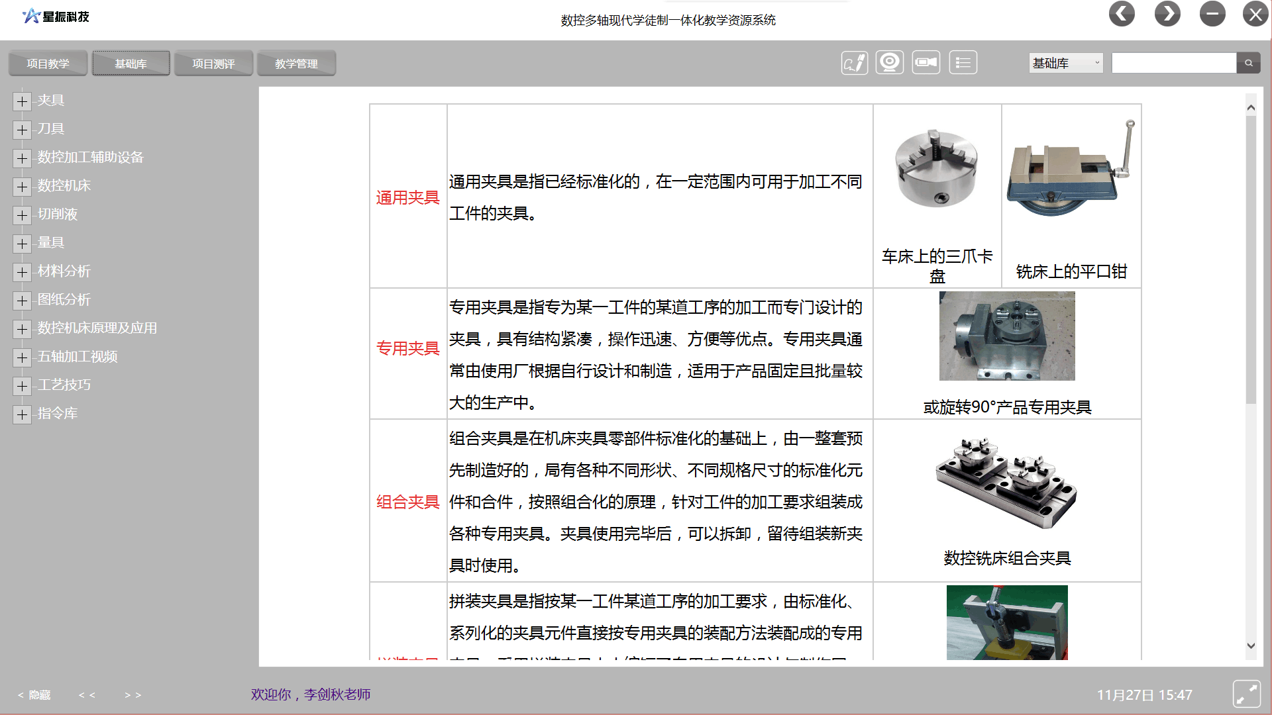Click into the search text field
Viewport: 1272px width, 715px height.
pos(1173,63)
